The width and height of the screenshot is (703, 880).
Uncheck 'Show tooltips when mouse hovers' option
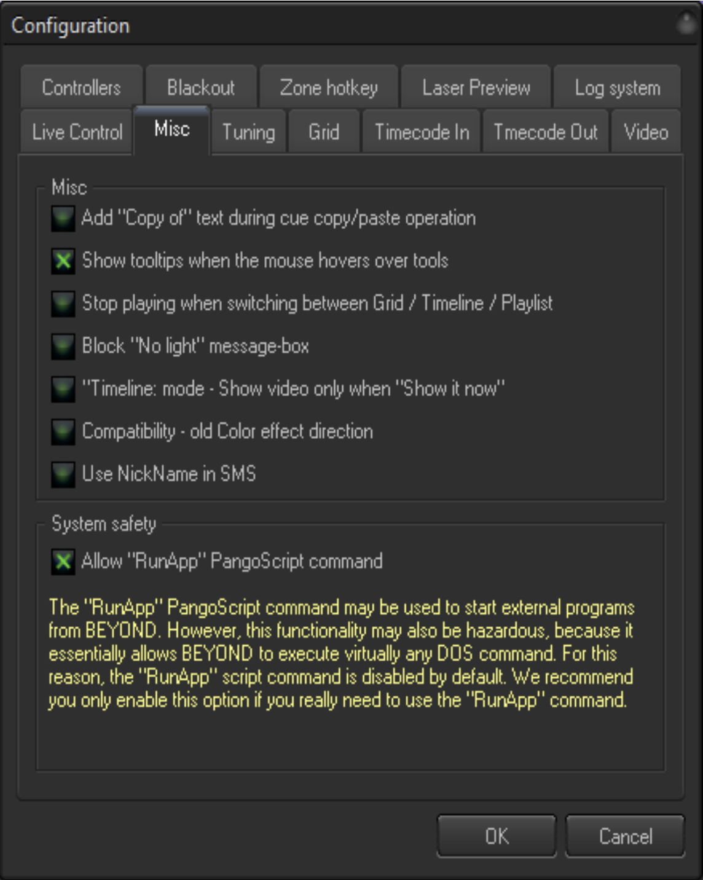pos(63,261)
